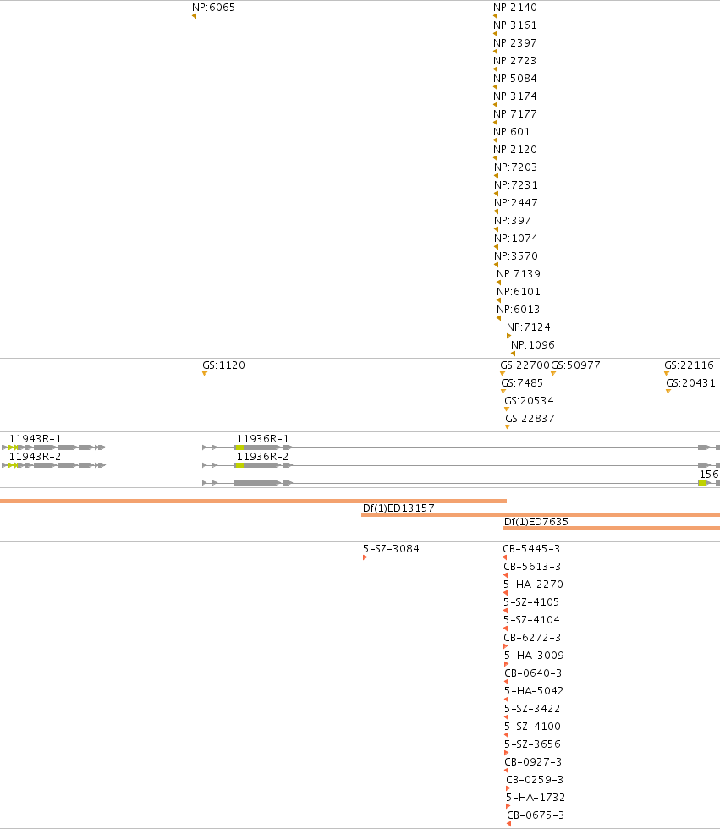Select the CB-5445-3 label

point(531,549)
